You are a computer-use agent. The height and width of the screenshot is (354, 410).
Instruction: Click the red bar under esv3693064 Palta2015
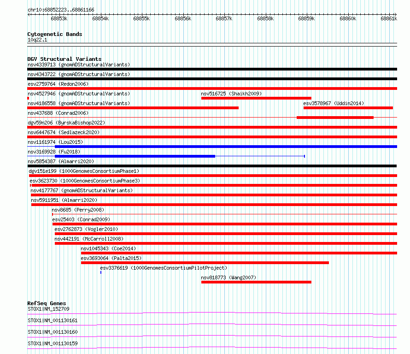[x=205, y=263]
